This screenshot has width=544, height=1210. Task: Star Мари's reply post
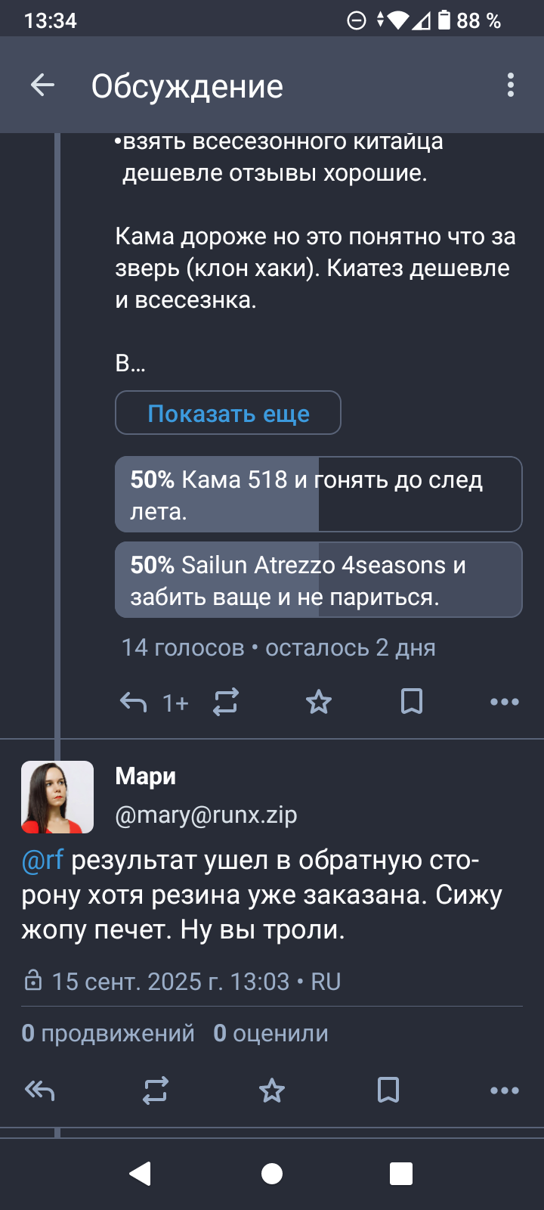(272, 1091)
